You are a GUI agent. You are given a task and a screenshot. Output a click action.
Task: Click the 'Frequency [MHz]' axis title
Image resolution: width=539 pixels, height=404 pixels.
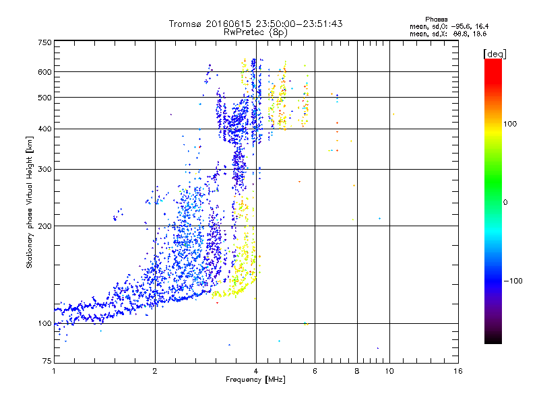click(255, 380)
